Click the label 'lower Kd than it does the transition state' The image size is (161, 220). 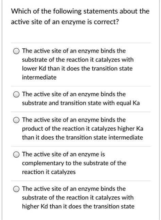coord(77,68)
